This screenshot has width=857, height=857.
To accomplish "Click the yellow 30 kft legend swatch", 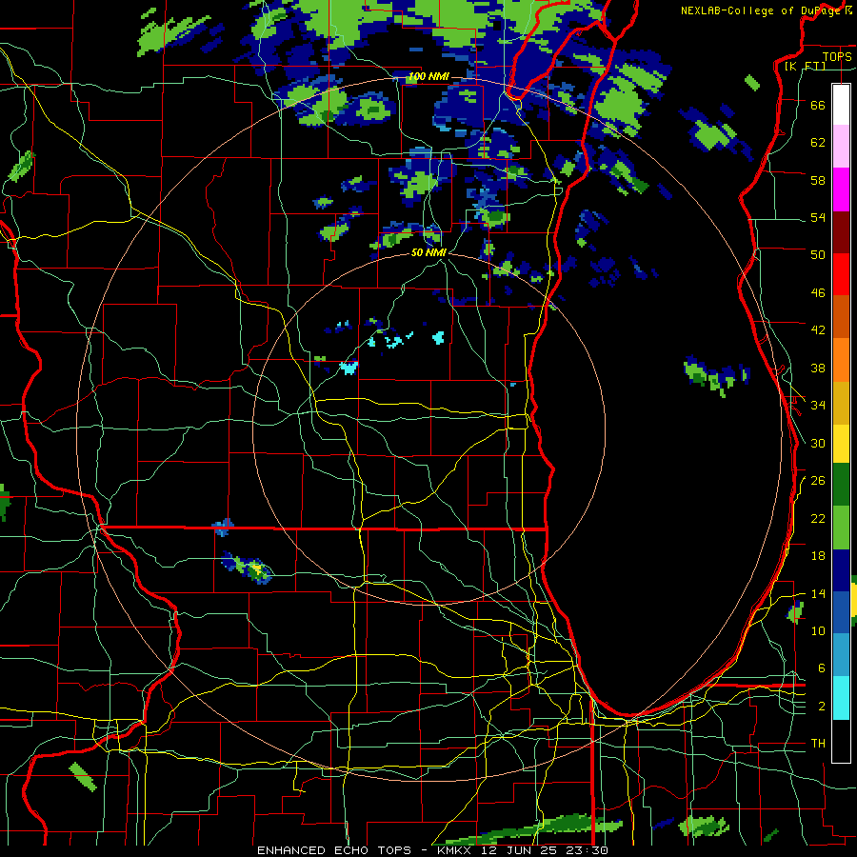I will (841, 443).
